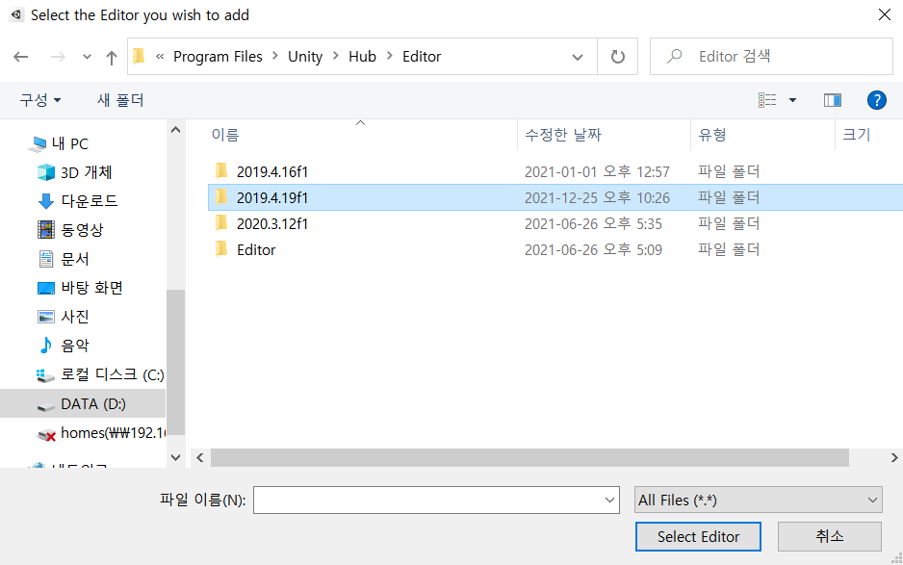Click horizontal scrollbar left arrow
903x565 pixels.
(200, 458)
